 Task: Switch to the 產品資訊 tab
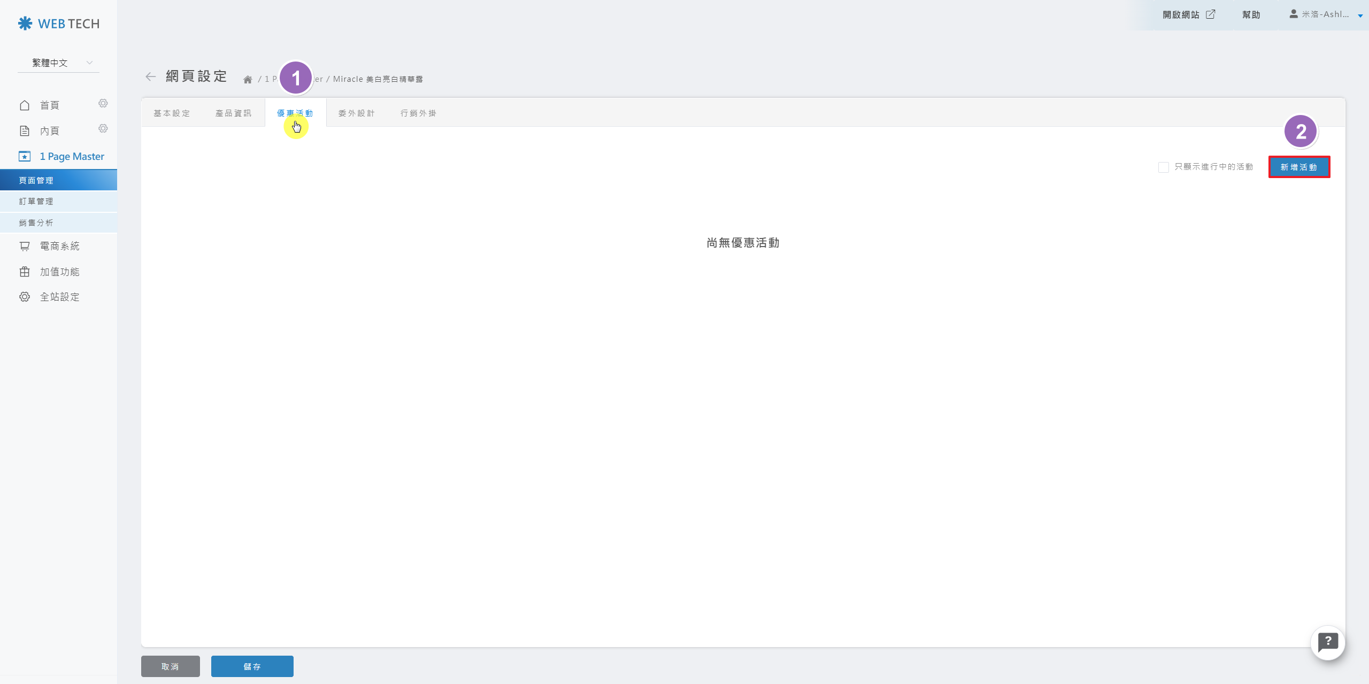[233, 113]
